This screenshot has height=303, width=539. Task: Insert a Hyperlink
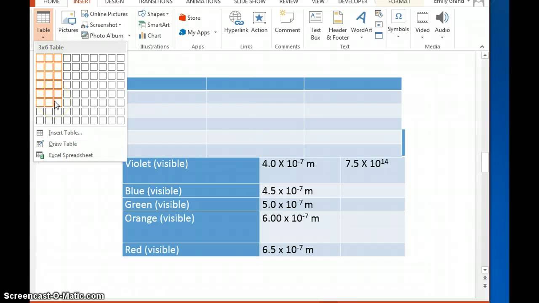coord(236,23)
